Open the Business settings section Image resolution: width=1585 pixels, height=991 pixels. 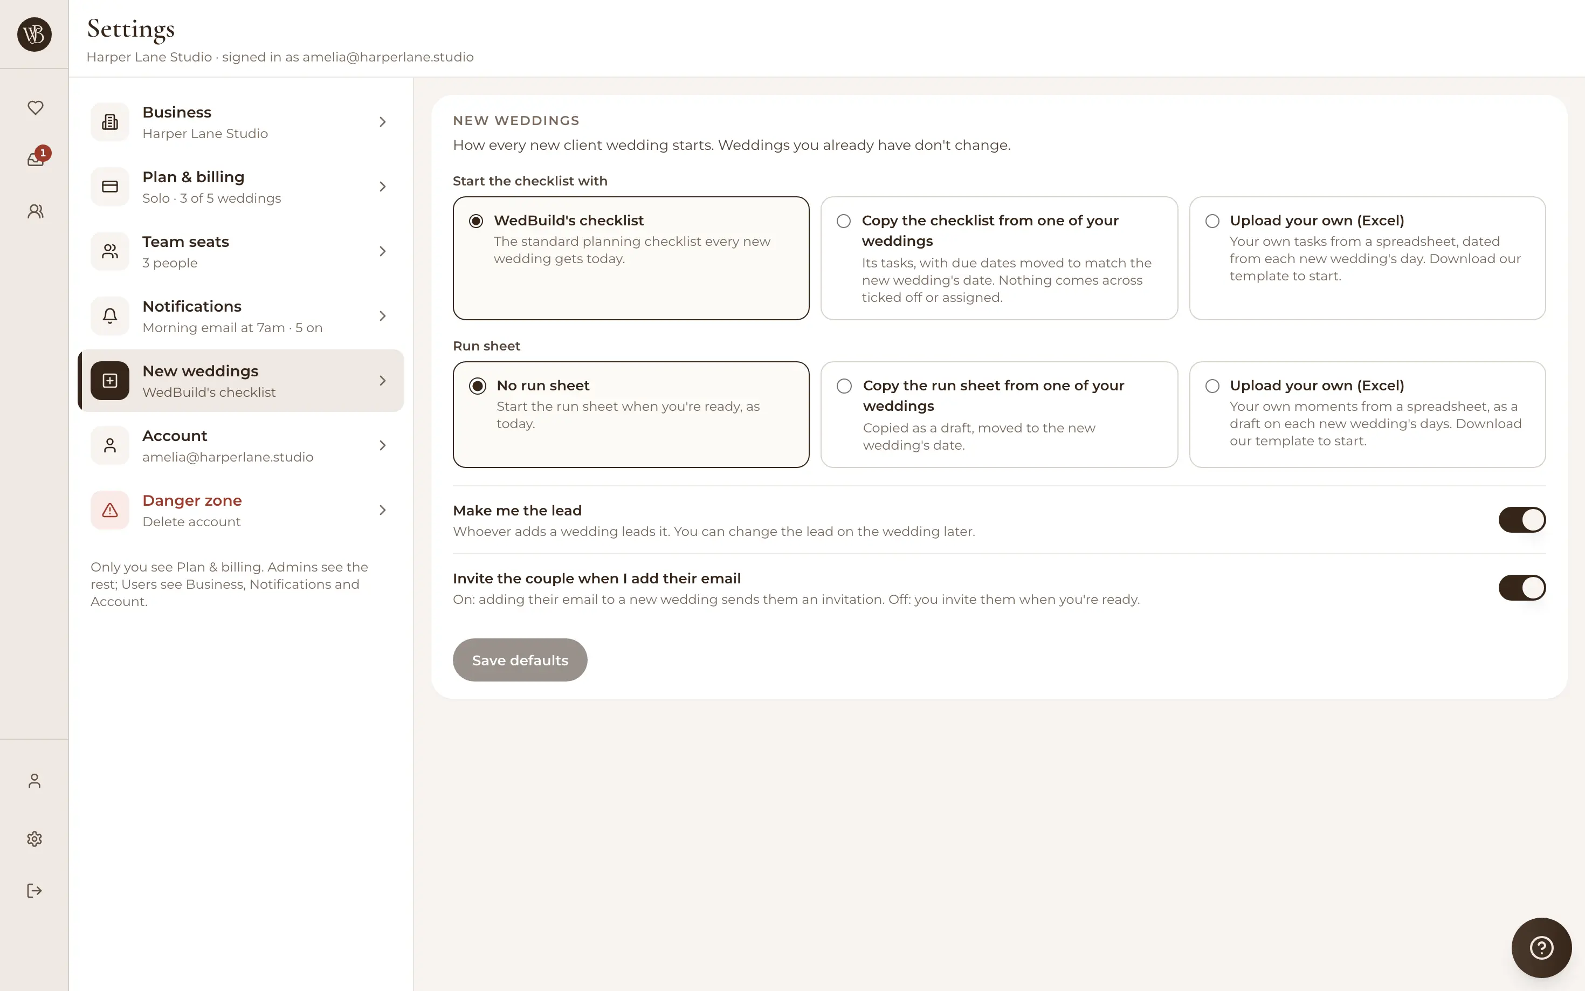[x=240, y=122]
